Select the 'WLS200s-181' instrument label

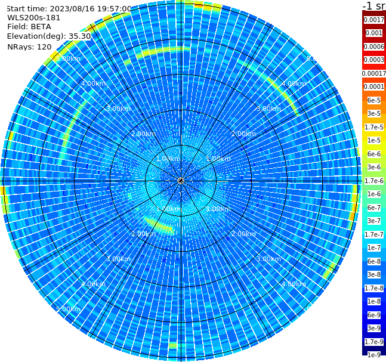[34, 18]
